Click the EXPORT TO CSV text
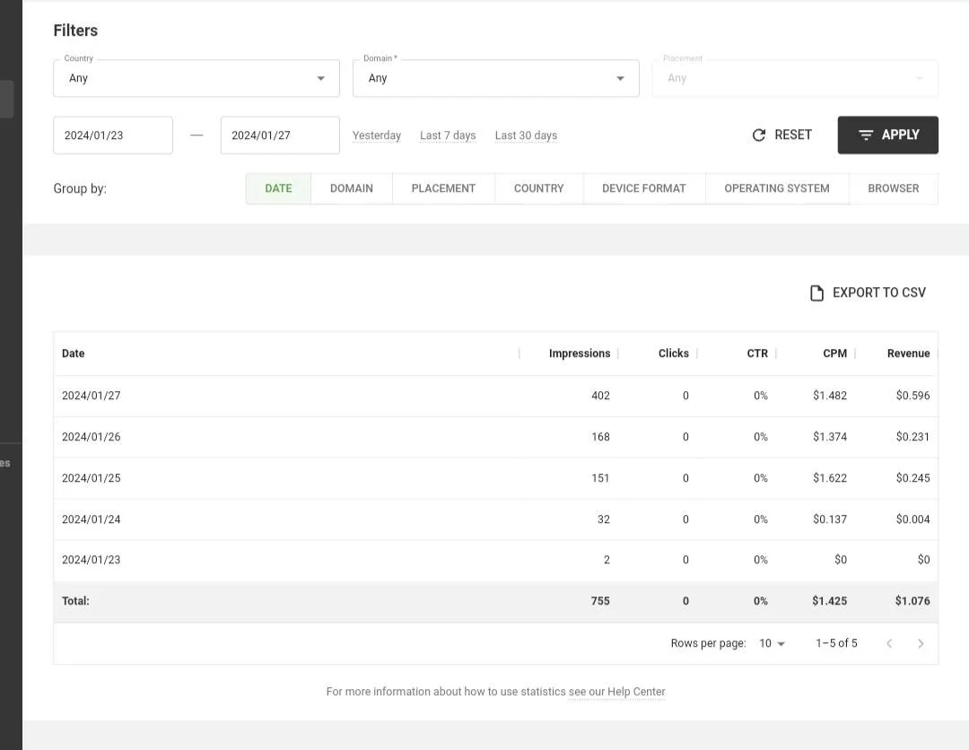 point(878,292)
